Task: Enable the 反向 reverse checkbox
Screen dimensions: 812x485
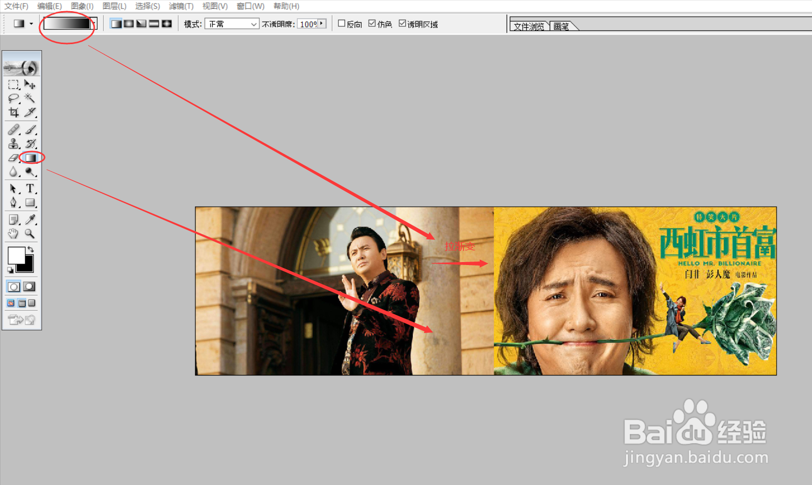Action: [x=341, y=23]
